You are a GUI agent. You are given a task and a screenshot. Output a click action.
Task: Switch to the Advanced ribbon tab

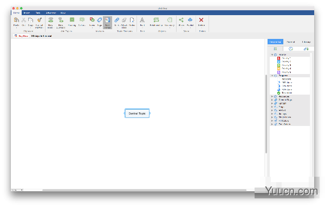pos(51,13)
